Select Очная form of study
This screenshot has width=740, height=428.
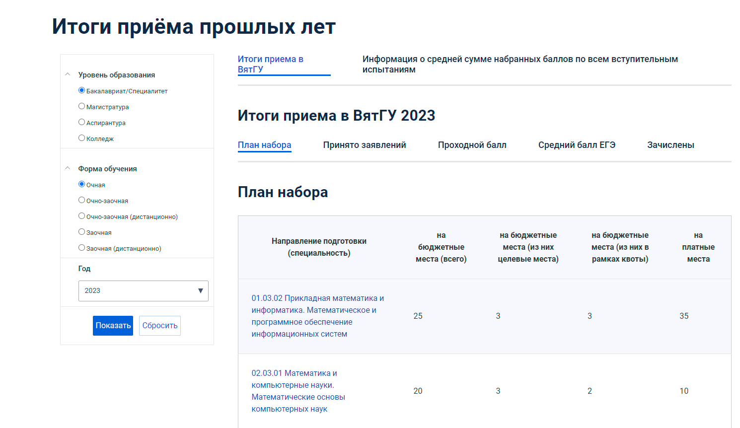tap(82, 184)
